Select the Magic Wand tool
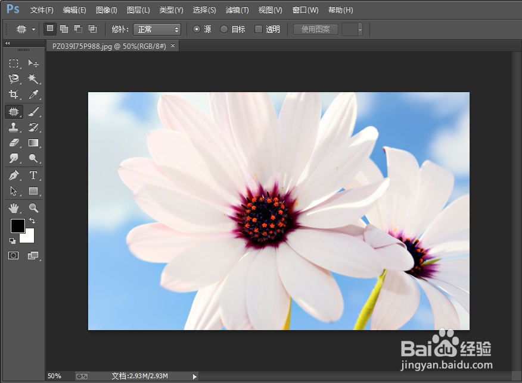The height and width of the screenshot is (383, 522). (x=33, y=79)
